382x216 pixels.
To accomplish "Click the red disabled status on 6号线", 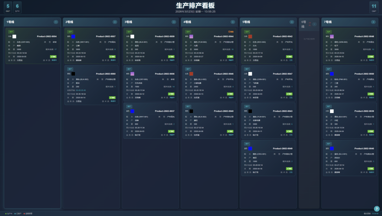I will [310, 24].
